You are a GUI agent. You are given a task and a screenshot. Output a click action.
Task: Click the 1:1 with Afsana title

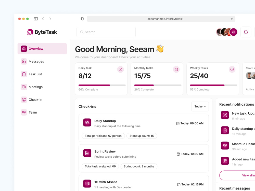point(106,182)
